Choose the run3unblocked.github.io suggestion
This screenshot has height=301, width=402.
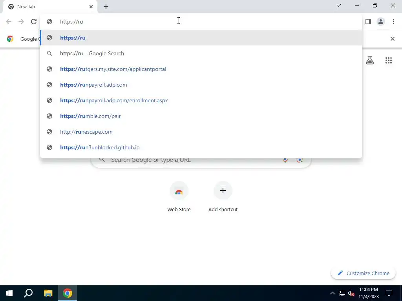tap(201, 147)
